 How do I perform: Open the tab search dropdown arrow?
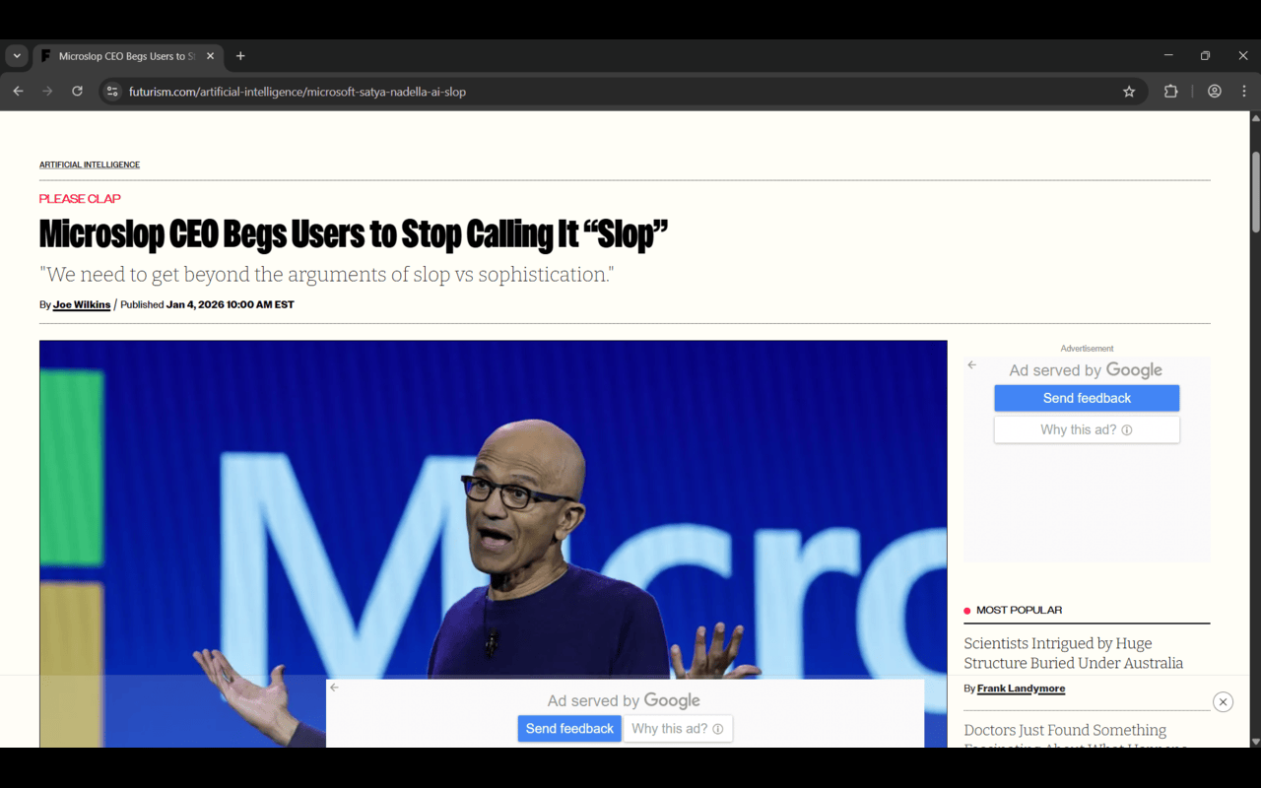[17, 56]
